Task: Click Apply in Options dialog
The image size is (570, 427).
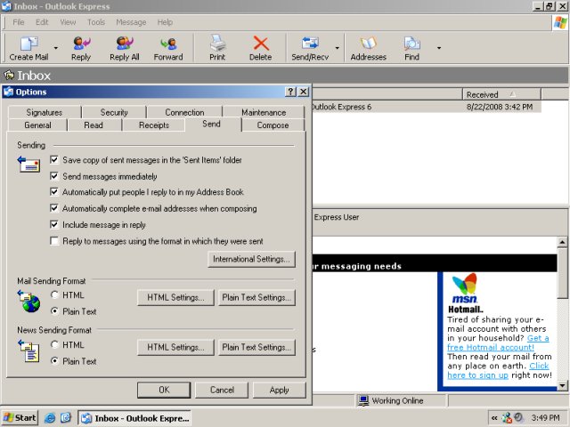Action: pos(279,390)
